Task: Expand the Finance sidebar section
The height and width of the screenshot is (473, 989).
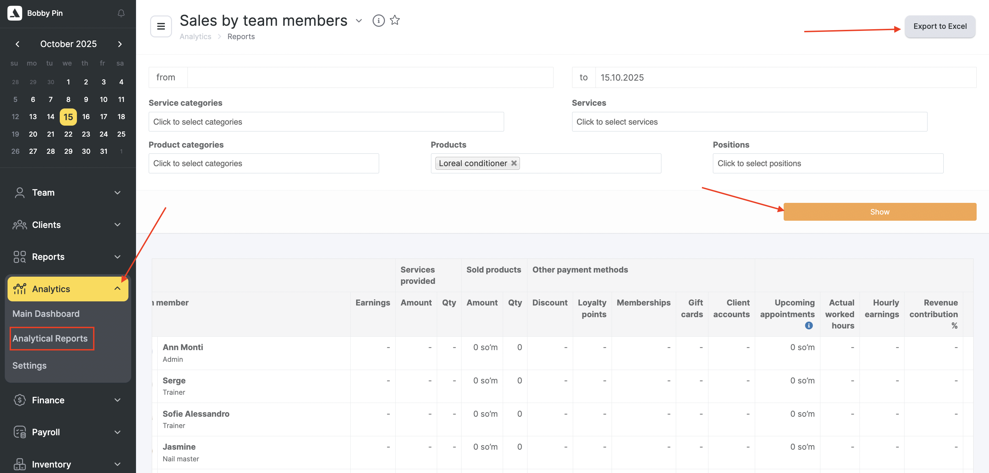Action: (x=68, y=400)
